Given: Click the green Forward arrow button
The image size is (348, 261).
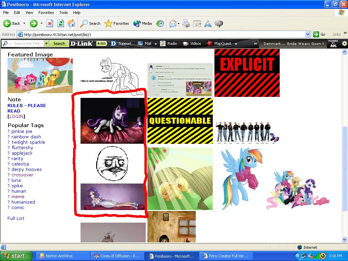Looking at the screenshot, I should (x=34, y=23).
